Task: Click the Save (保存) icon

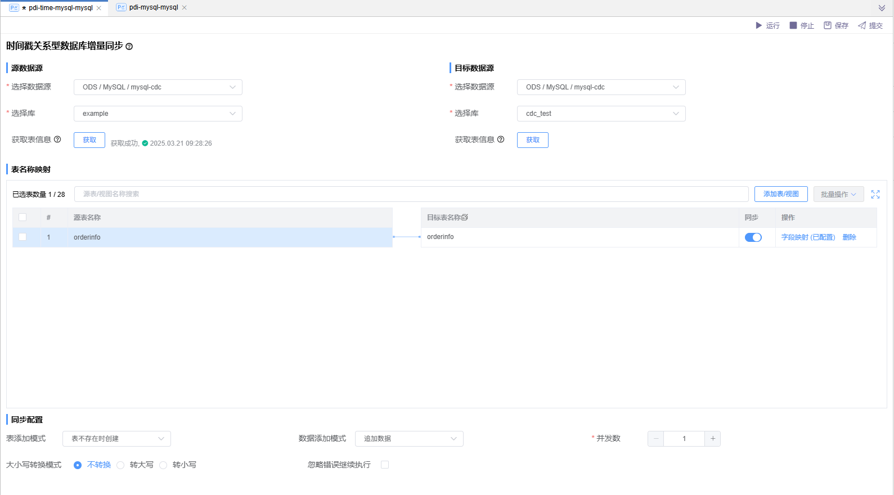Action: point(828,25)
